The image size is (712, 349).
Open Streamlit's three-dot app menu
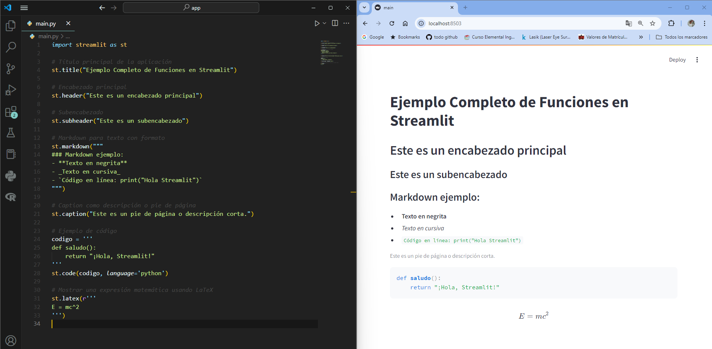[x=697, y=60]
